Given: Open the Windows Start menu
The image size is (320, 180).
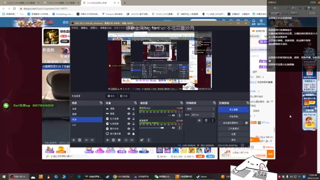Looking at the screenshot, I should (4, 177).
